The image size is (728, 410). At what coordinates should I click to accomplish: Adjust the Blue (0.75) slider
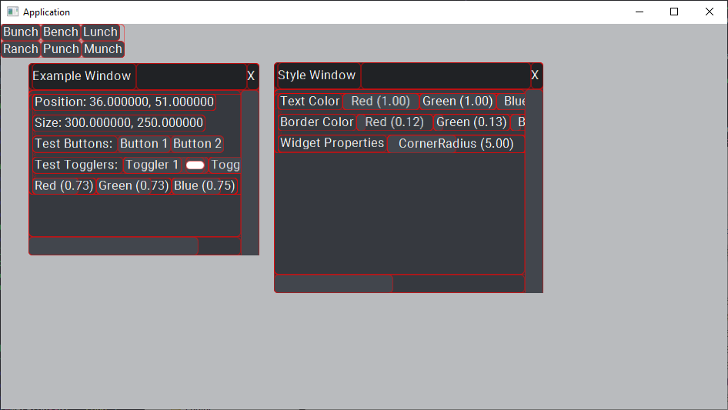pos(205,186)
